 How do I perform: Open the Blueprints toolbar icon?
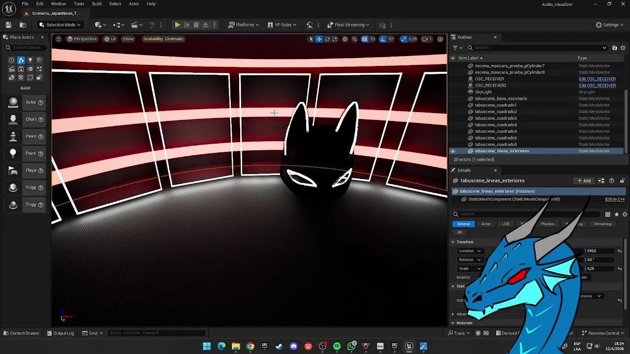pos(119,25)
